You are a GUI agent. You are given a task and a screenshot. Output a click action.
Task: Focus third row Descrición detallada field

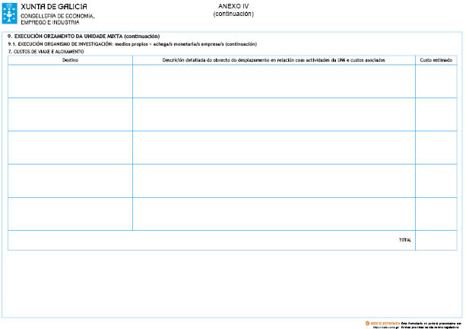(x=274, y=147)
